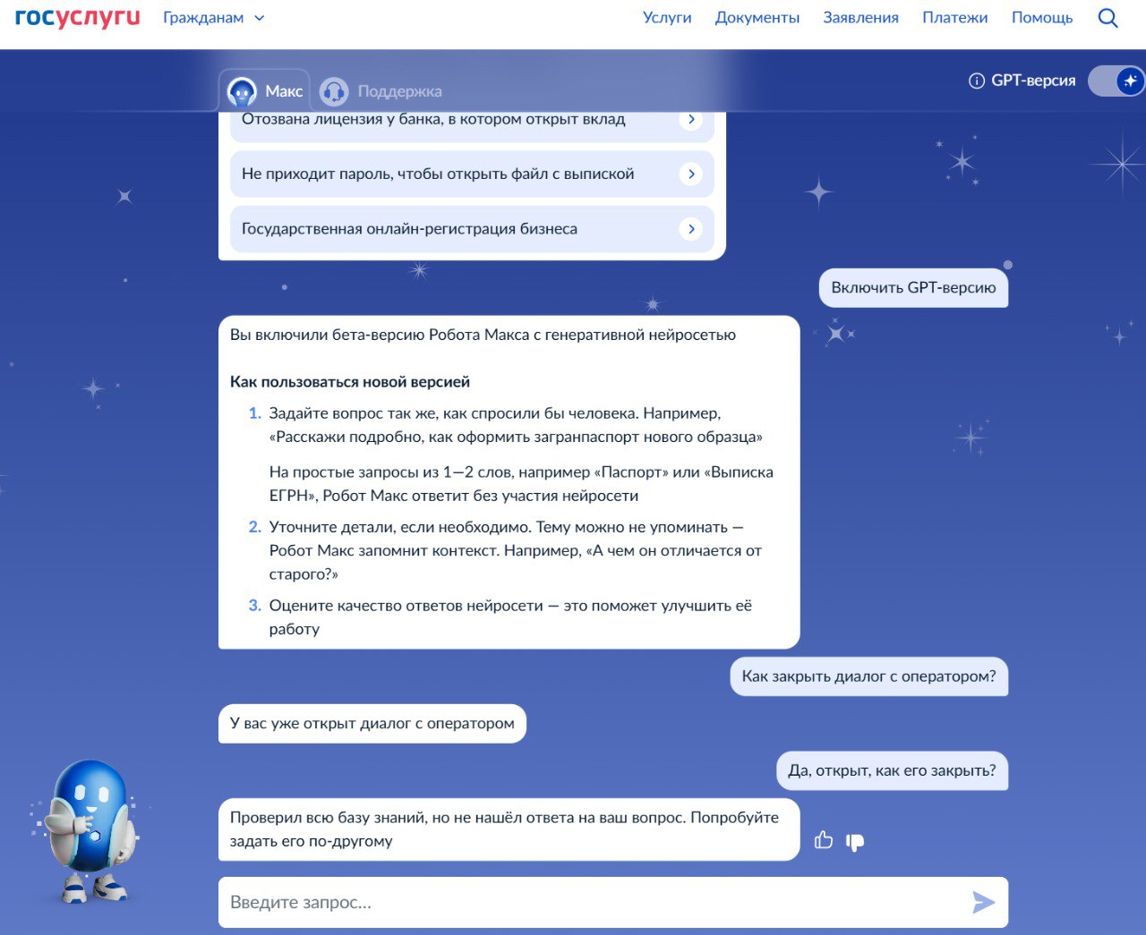The width and height of the screenshot is (1146, 935).
Task: Open the Заявления menu
Action: point(860,18)
